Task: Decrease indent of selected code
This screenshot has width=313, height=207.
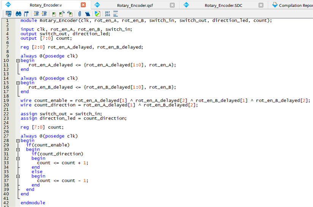Action: pyautogui.click(x=44, y=14)
